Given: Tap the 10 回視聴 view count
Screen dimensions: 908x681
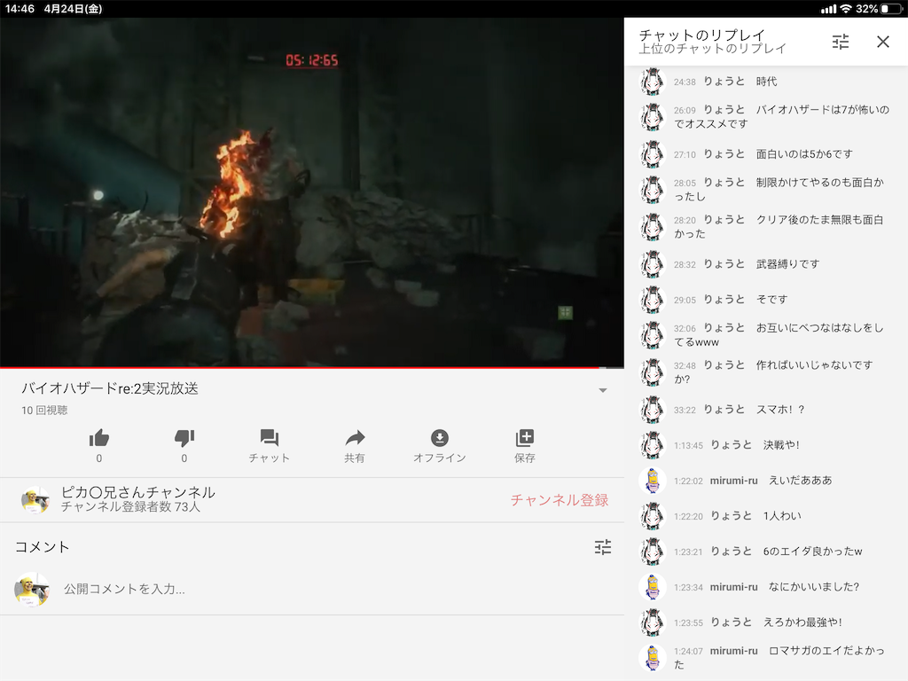Looking at the screenshot, I should point(44,410).
